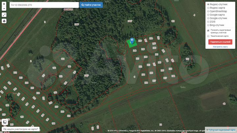237x133 pixels.
Task: Select Яндекс-спутник map layer
Action: pyautogui.click(x=208, y=4)
